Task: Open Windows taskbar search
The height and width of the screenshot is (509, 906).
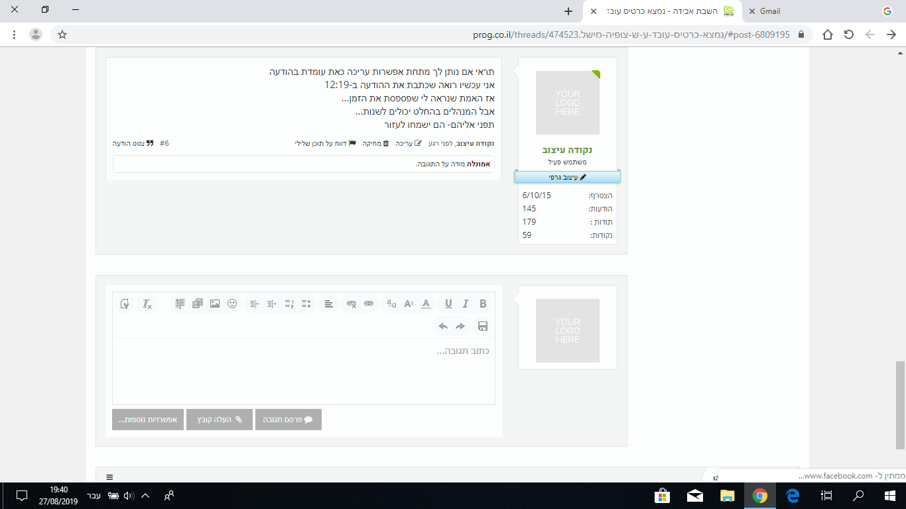Action: point(858,495)
